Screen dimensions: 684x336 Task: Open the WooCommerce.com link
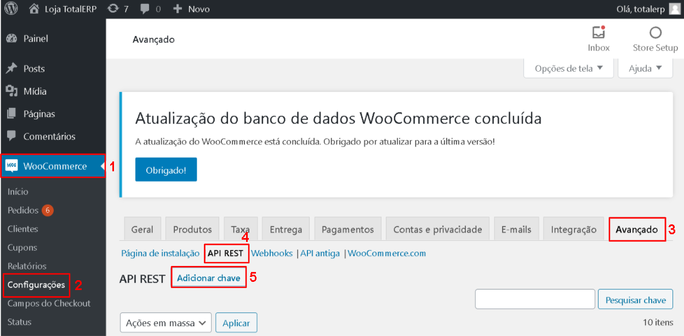[387, 253]
